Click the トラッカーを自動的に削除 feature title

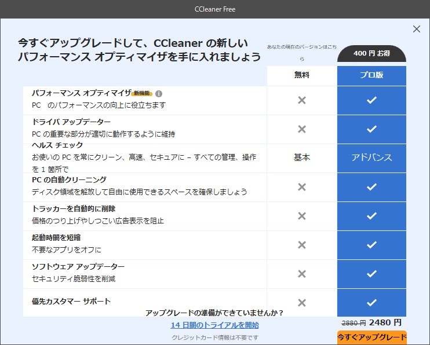[74, 209]
